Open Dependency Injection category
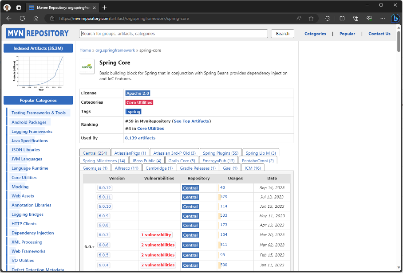 [x=33, y=233]
